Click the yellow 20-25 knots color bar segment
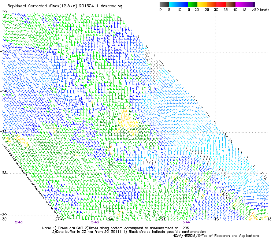The image size is (271, 238). pyautogui.click(x=202, y=4)
